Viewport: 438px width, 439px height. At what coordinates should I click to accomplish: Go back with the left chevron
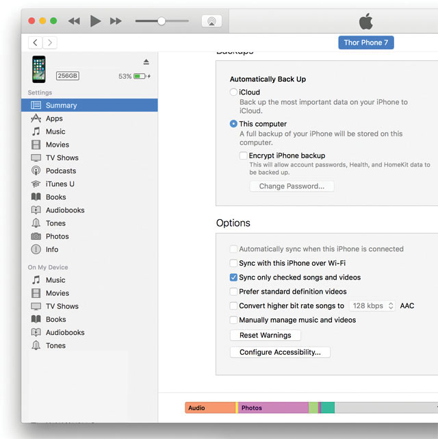coord(35,42)
